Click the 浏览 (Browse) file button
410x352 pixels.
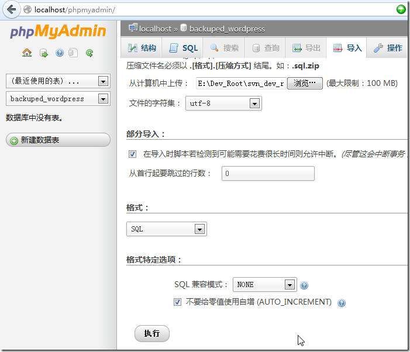[305, 84]
